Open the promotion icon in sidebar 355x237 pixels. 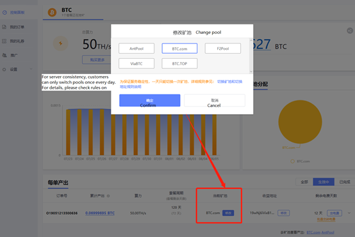[4, 55]
